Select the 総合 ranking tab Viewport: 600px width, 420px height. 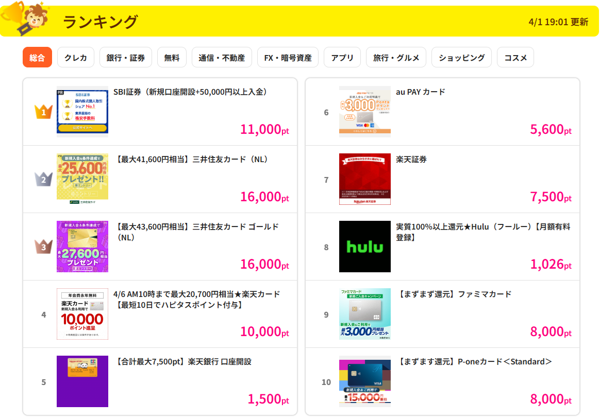pyautogui.click(x=37, y=57)
